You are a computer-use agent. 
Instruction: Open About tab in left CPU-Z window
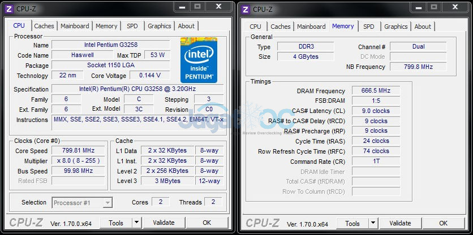pos(186,26)
